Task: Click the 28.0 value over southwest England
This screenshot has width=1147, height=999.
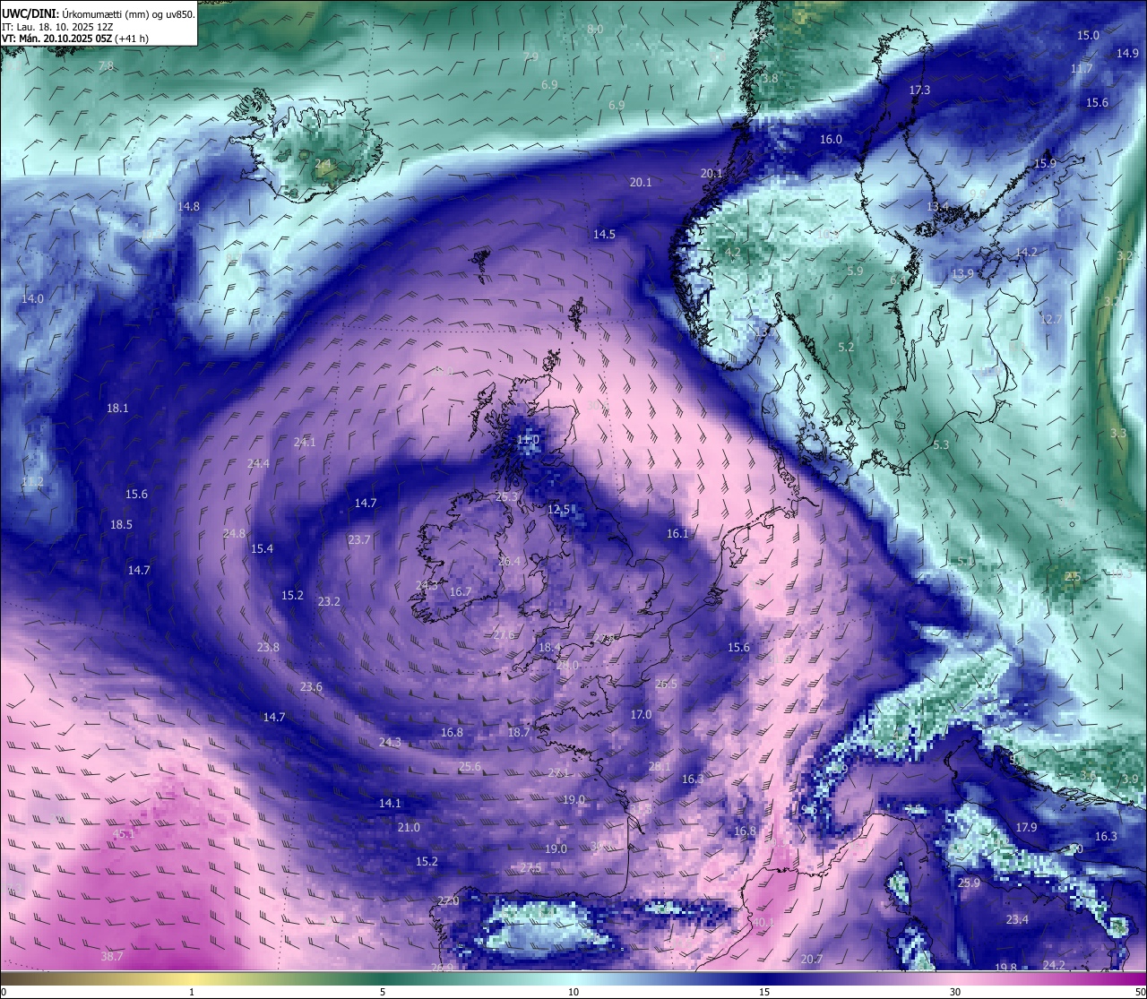Action: pyautogui.click(x=567, y=666)
